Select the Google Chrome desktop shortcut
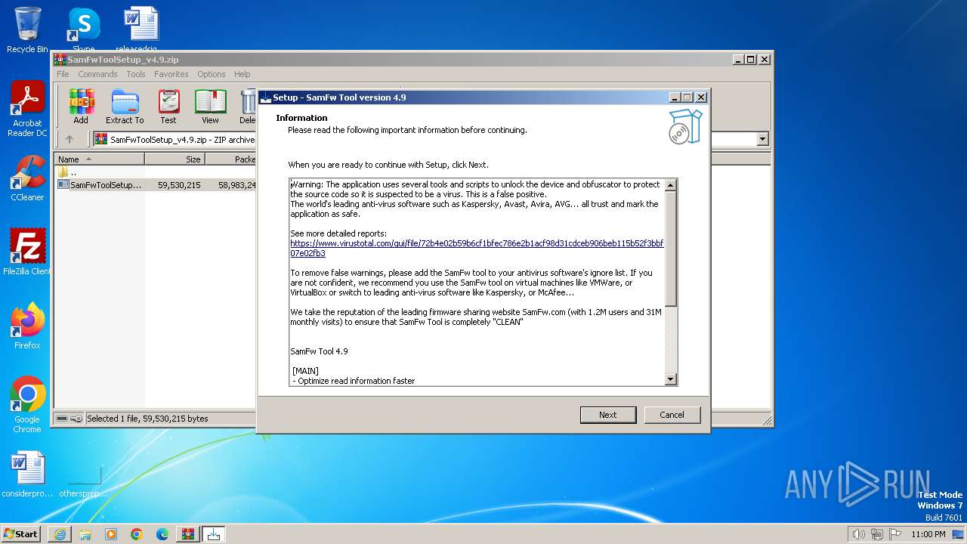This screenshot has width=967, height=544. 27,405
